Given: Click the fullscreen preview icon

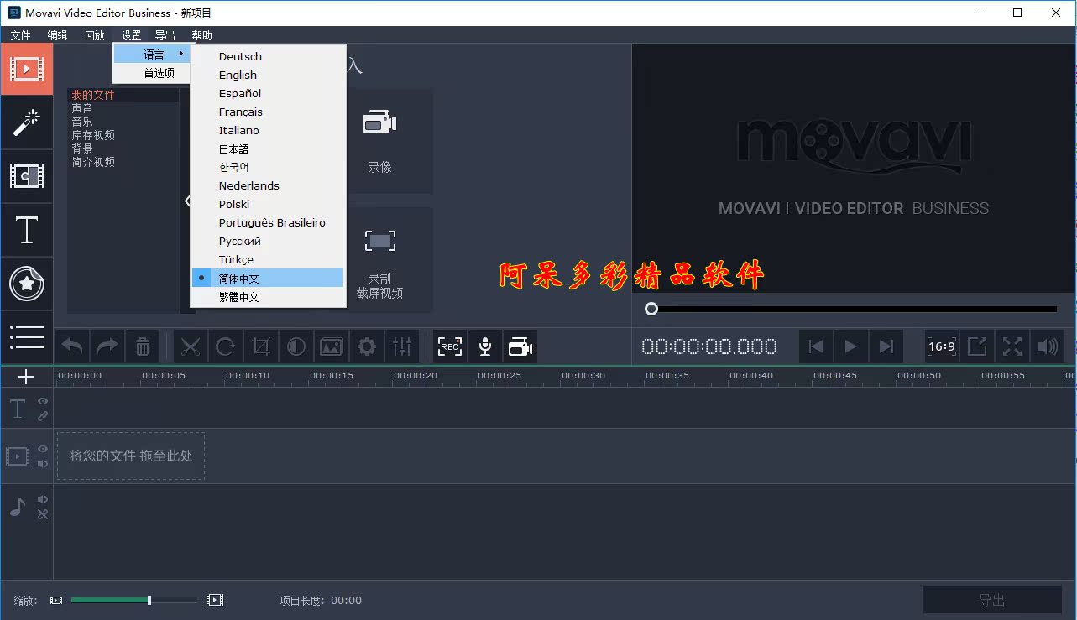Looking at the screenshot, I should point(1012,346).
